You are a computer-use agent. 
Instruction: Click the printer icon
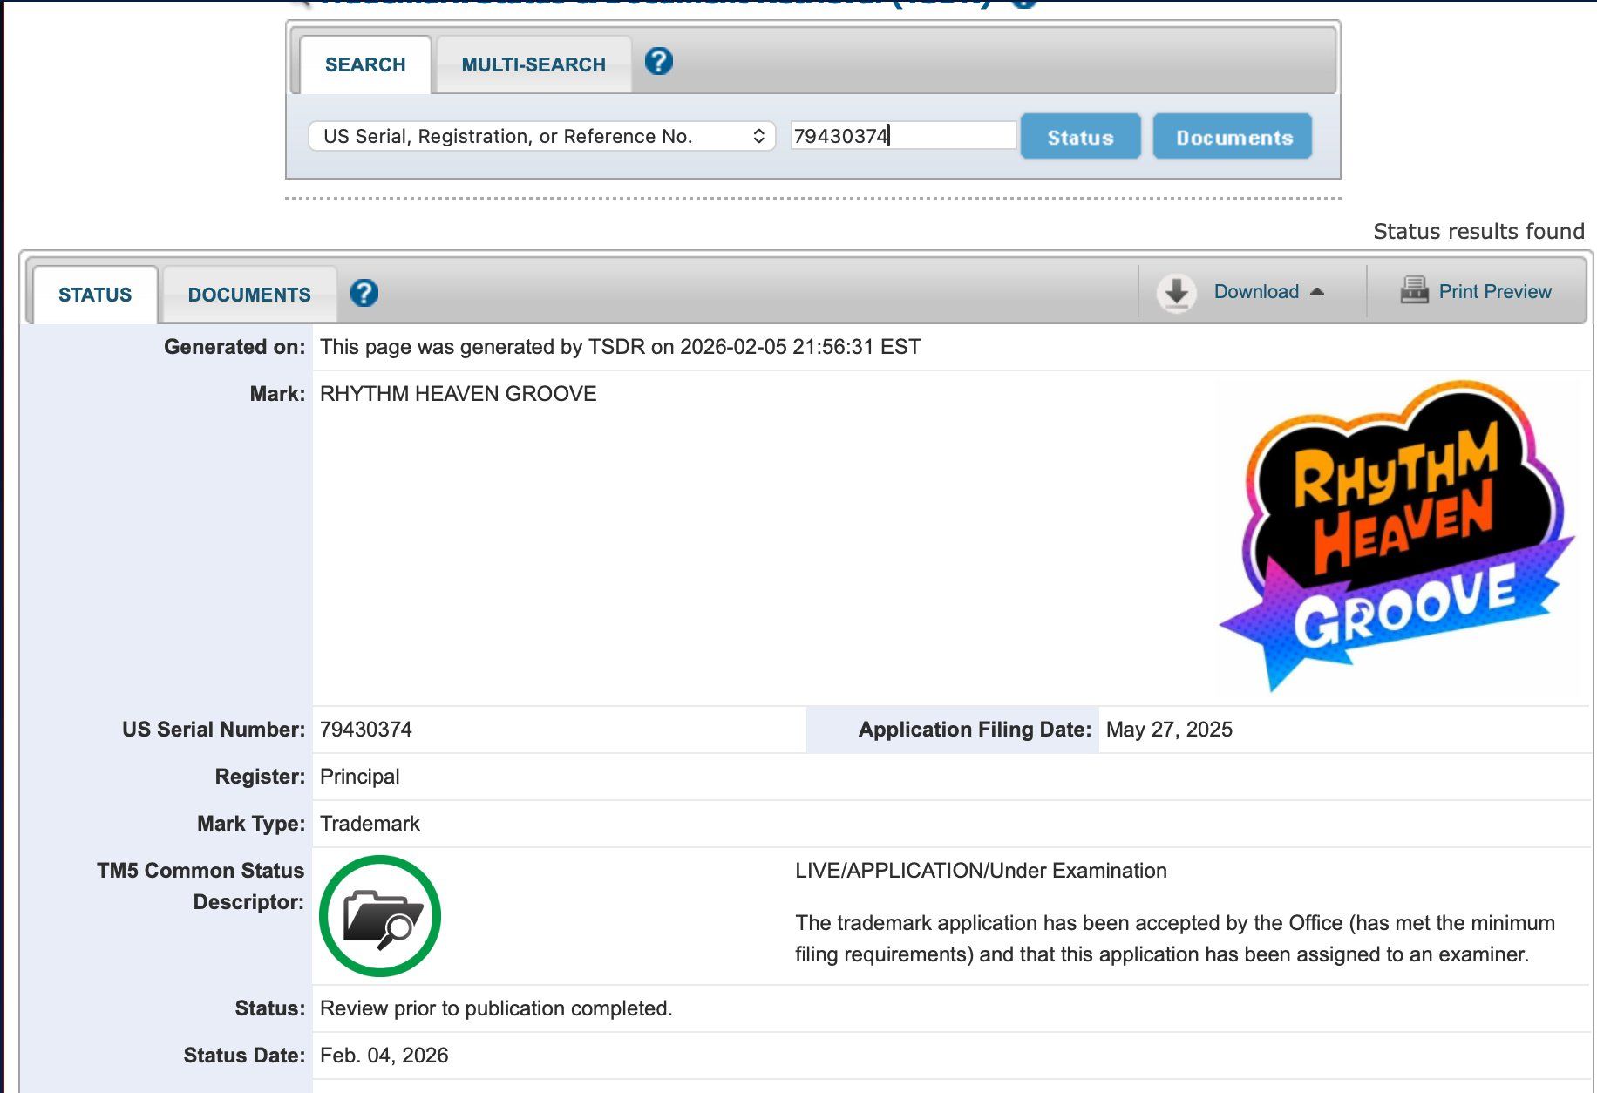point(1414,290)
